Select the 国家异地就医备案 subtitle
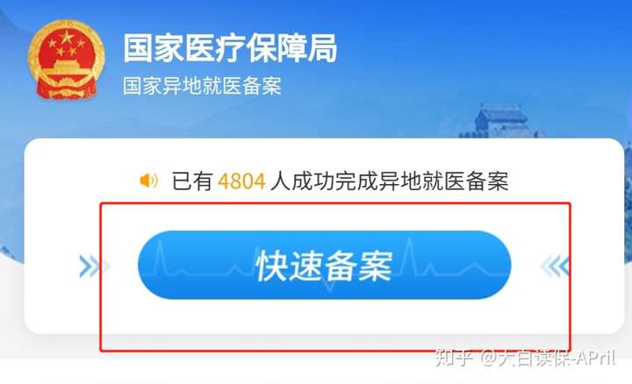Image resolution: width=632 pixels, height=384 pixels. pos(202,86)
